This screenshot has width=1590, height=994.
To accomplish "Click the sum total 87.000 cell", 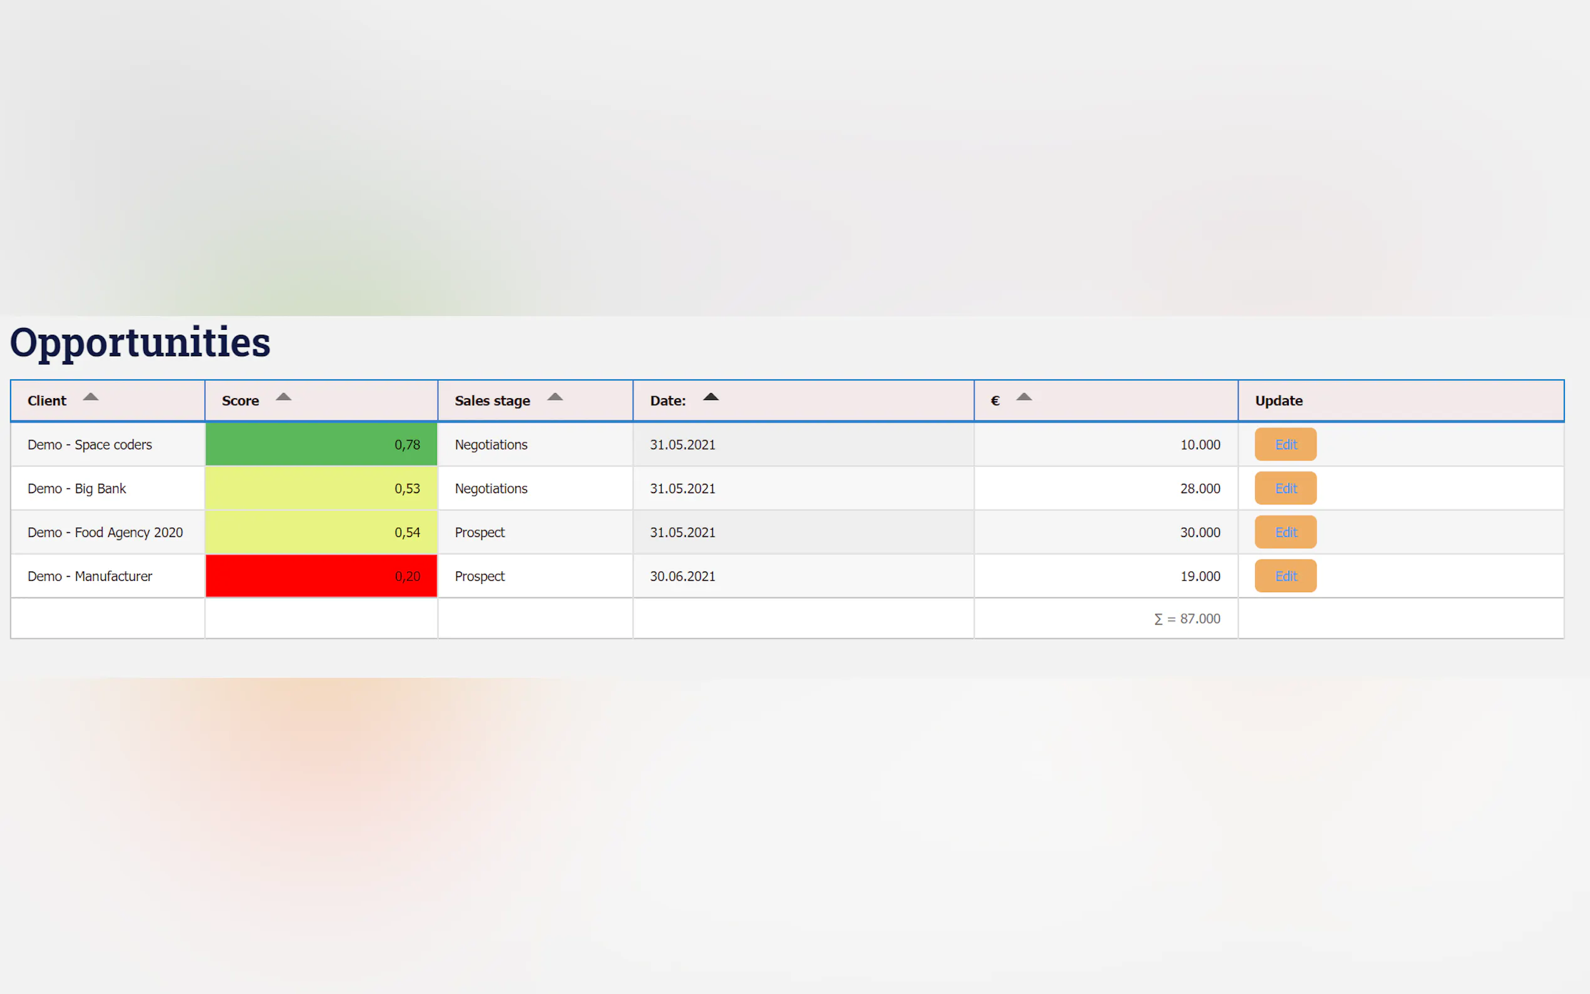I will click(x=1186, y=618).
